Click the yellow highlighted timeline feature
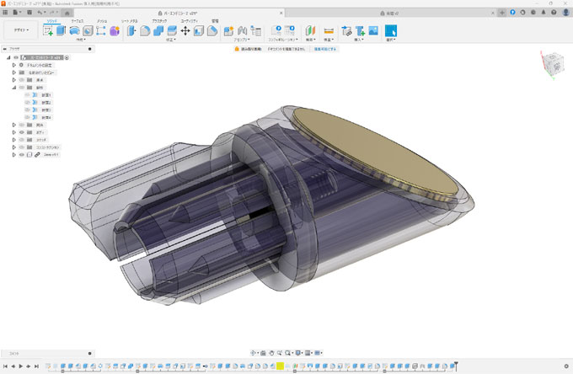Image resolution: width=573 pixels, height=374 pixels. click(x=280, y=366)
